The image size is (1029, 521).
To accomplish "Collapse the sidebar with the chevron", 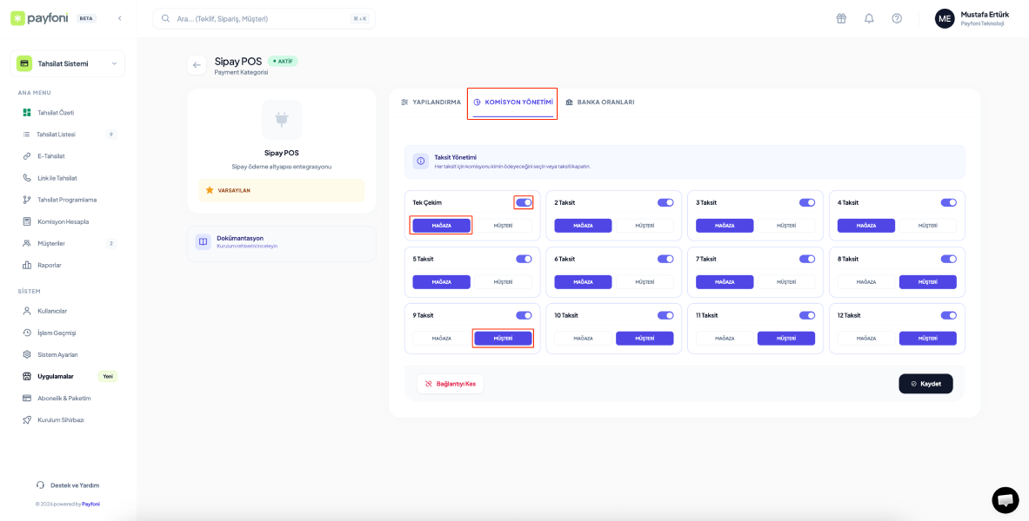I will (119, 18).
